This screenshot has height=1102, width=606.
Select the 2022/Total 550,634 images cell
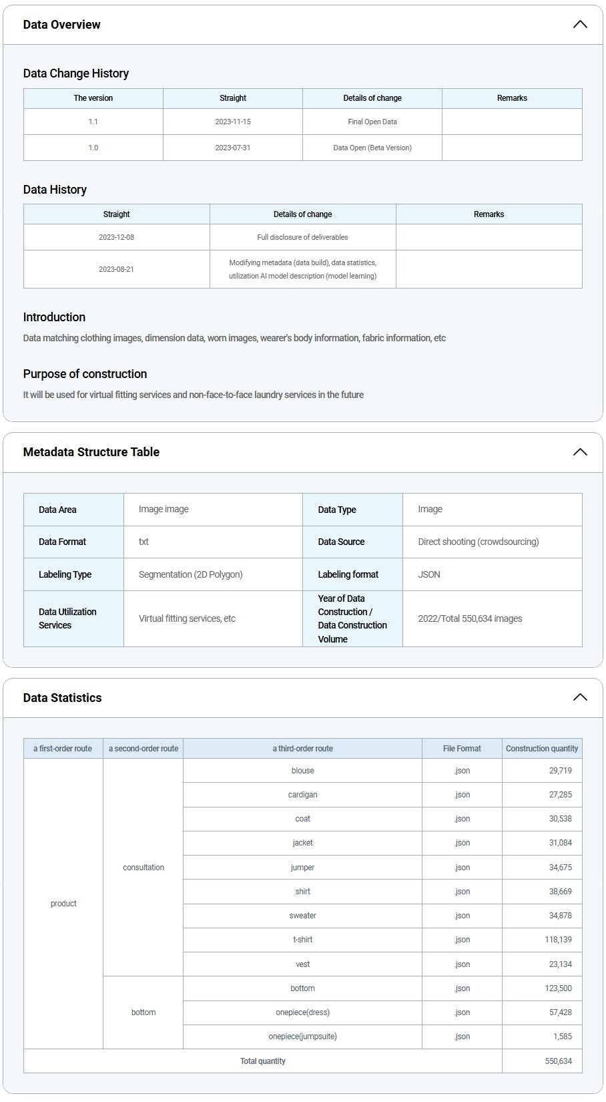coord(470,618)
